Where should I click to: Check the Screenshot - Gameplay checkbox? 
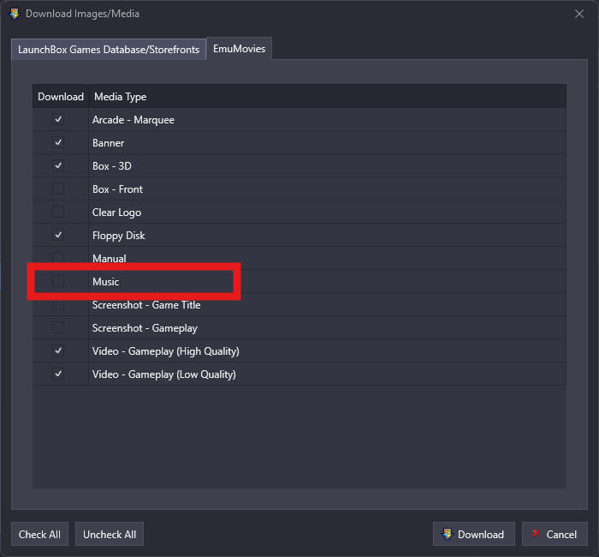(x=58, y=327)
